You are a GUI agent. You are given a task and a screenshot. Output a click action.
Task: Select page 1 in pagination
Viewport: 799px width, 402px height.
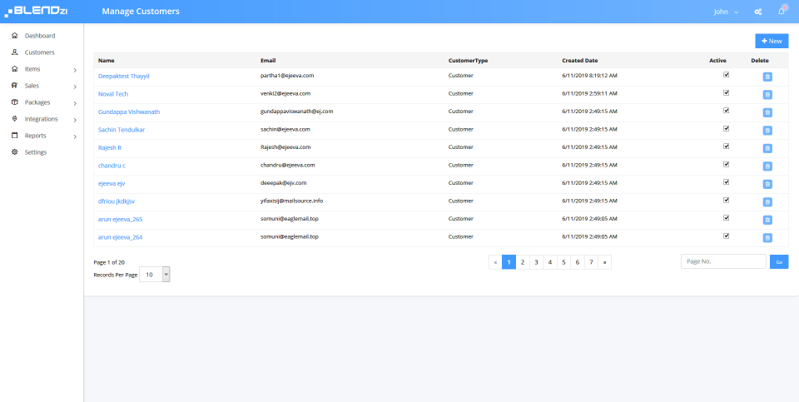509,262
